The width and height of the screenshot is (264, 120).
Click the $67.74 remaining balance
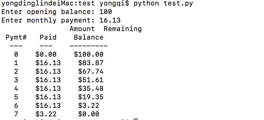pos(91,72)
